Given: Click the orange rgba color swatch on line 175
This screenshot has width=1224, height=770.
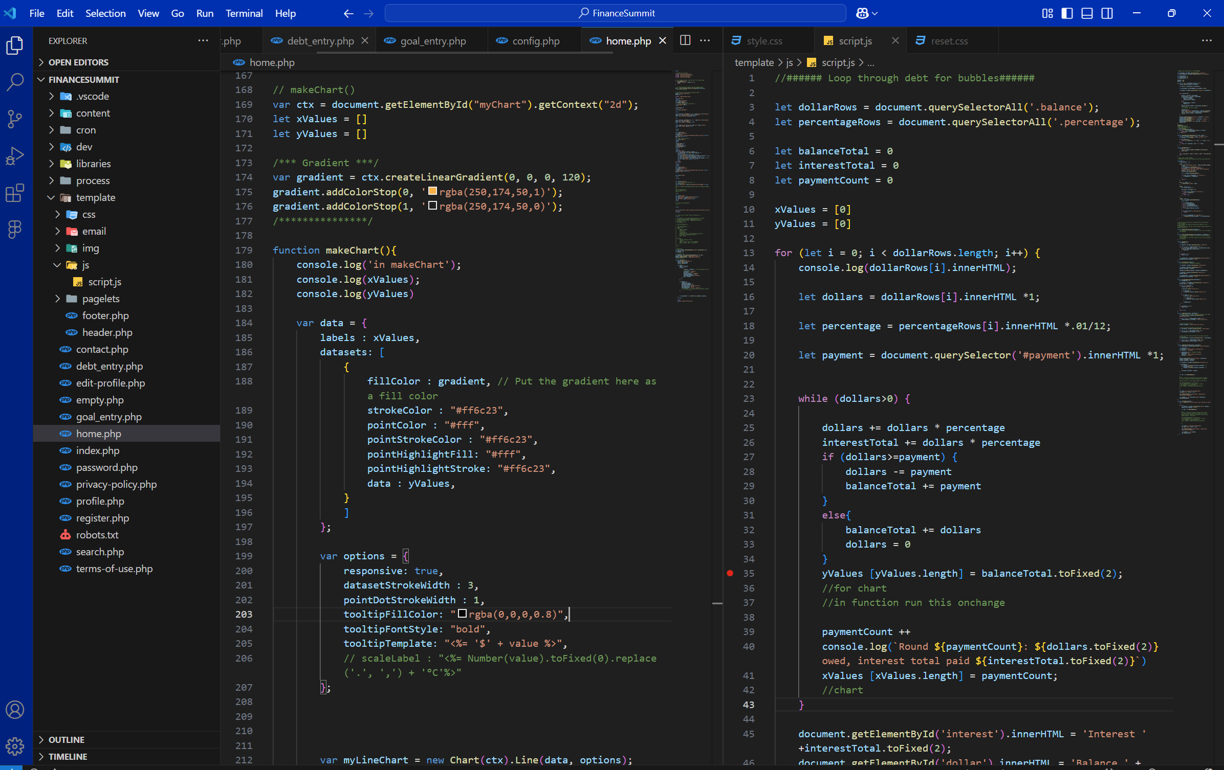Looking at the screenshot, I should [x=432, y=191].
